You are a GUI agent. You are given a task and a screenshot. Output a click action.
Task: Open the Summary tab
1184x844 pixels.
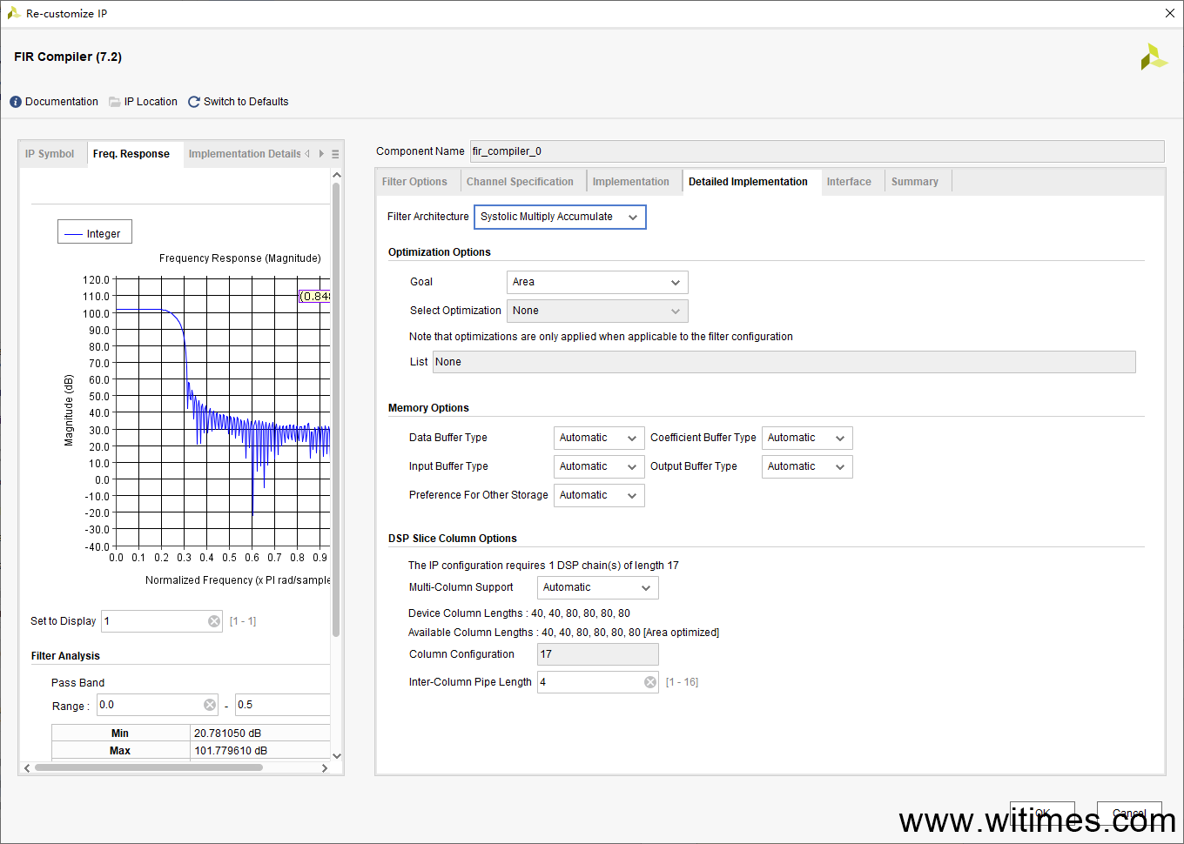click(x=915, y=182)
